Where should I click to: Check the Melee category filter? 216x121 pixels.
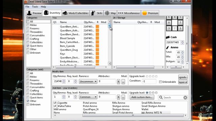coord(28,25)
